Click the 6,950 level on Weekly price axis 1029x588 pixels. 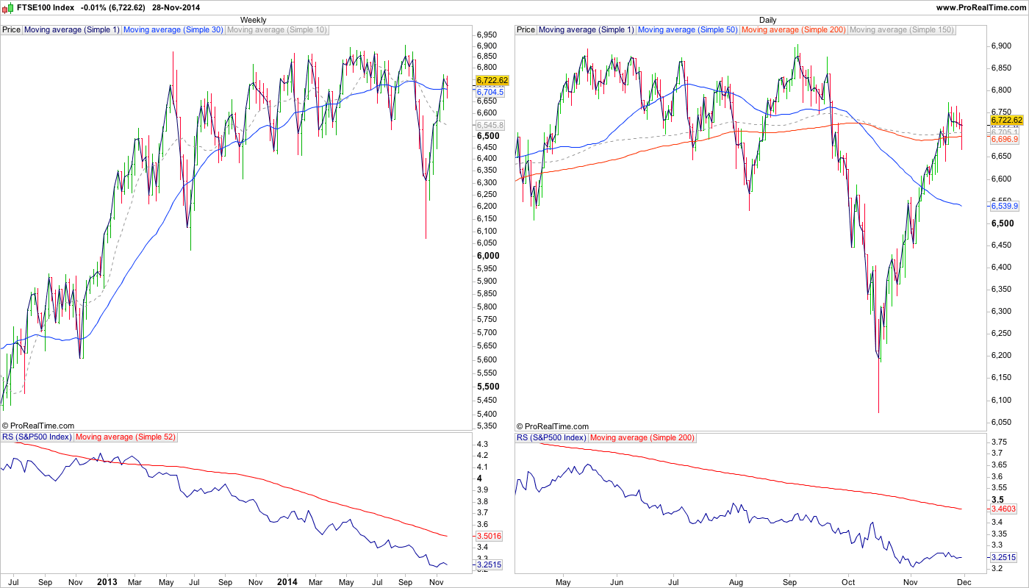pos(488,35)
